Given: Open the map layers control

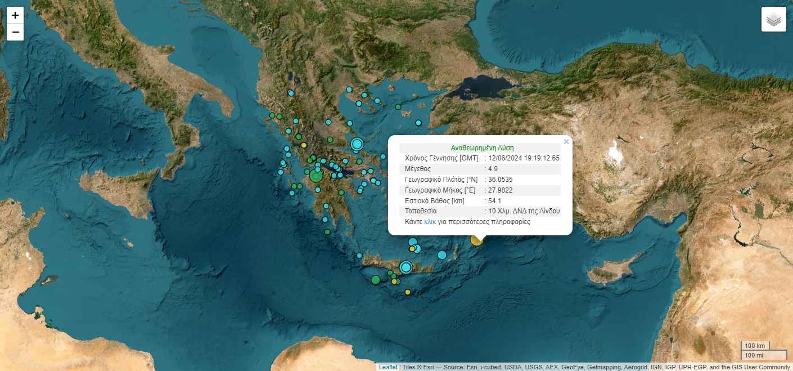Looking at the screenshot, I should (773, 19).
